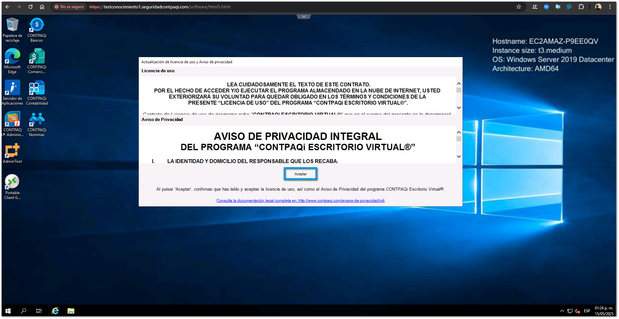Click the Licencia de uso scrollbar thumb
This screenshot has width=619, height=319.
(x=459, y=90)
